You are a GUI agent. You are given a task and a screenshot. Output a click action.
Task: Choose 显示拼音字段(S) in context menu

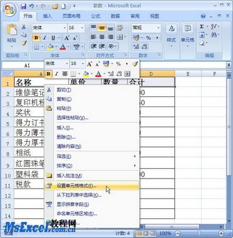point(92,204)
